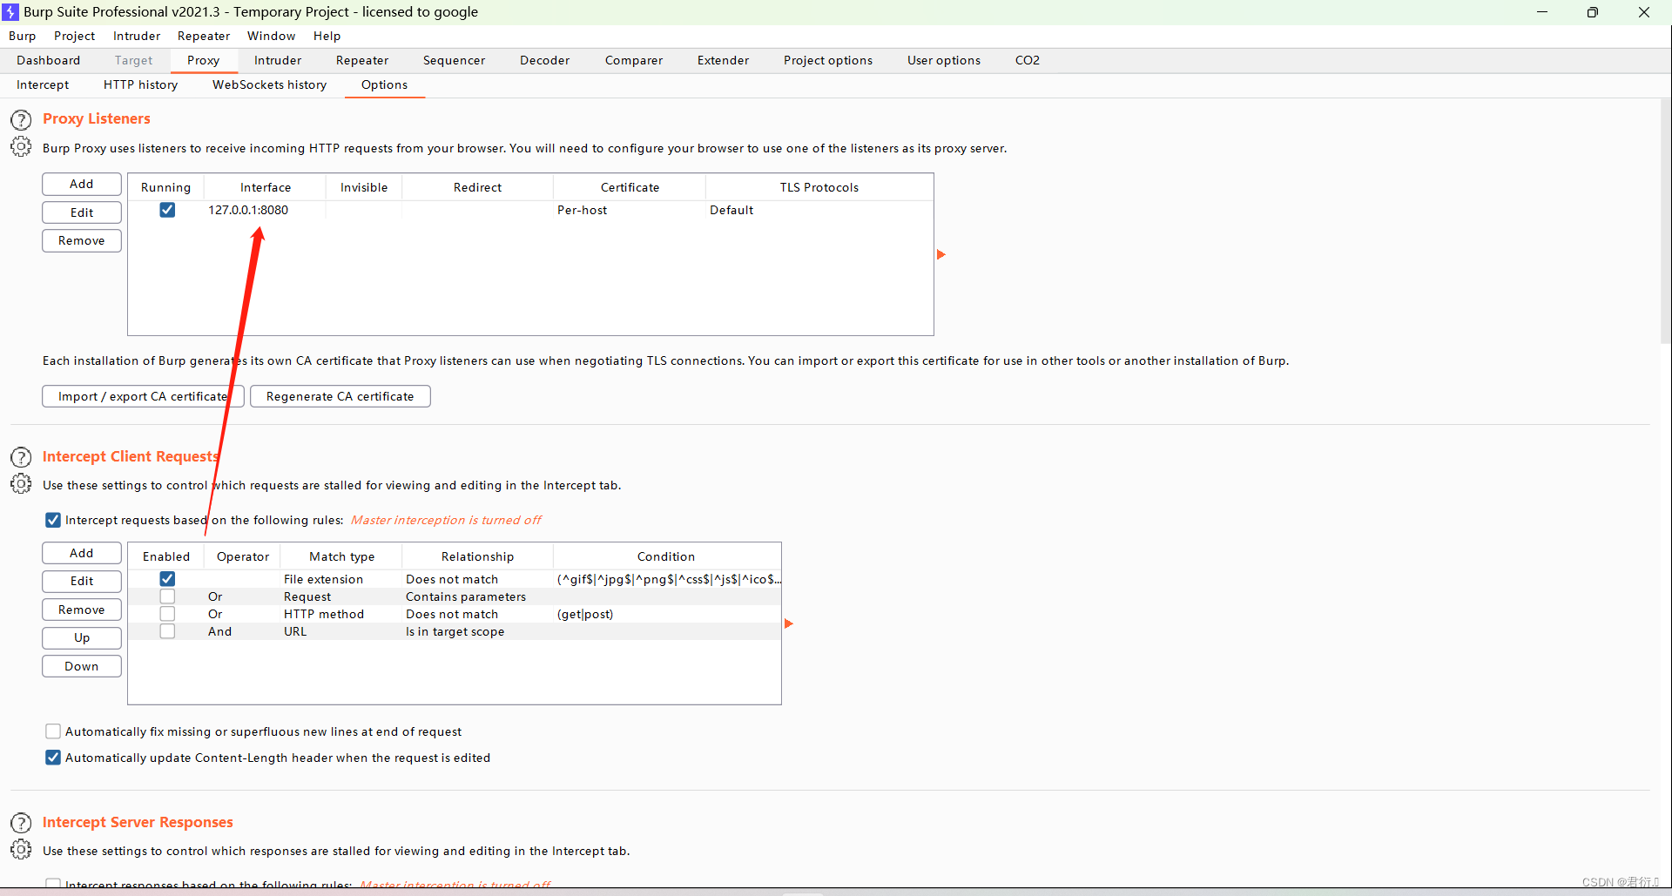Edit the selected intercept rule
The width and height of the screenshot is (1672, 896).
(x=82, y=581)
